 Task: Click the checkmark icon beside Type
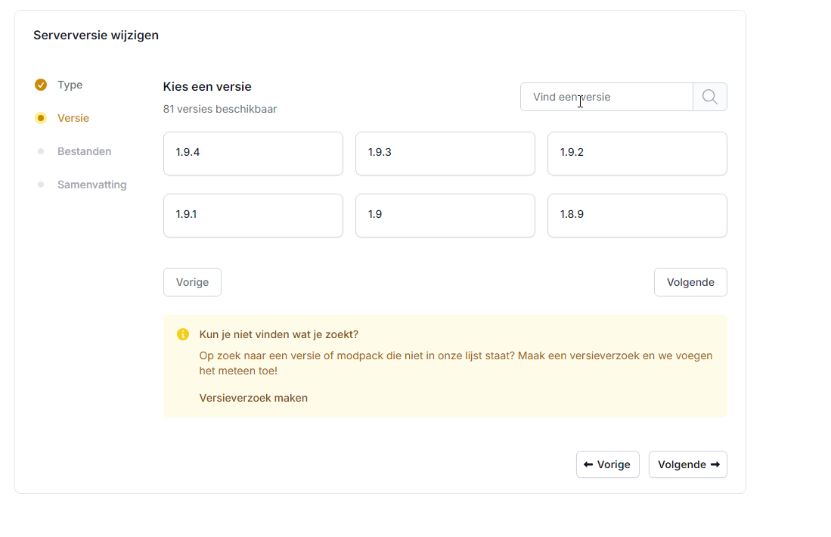pyautogui.click(x=41, y=85)
